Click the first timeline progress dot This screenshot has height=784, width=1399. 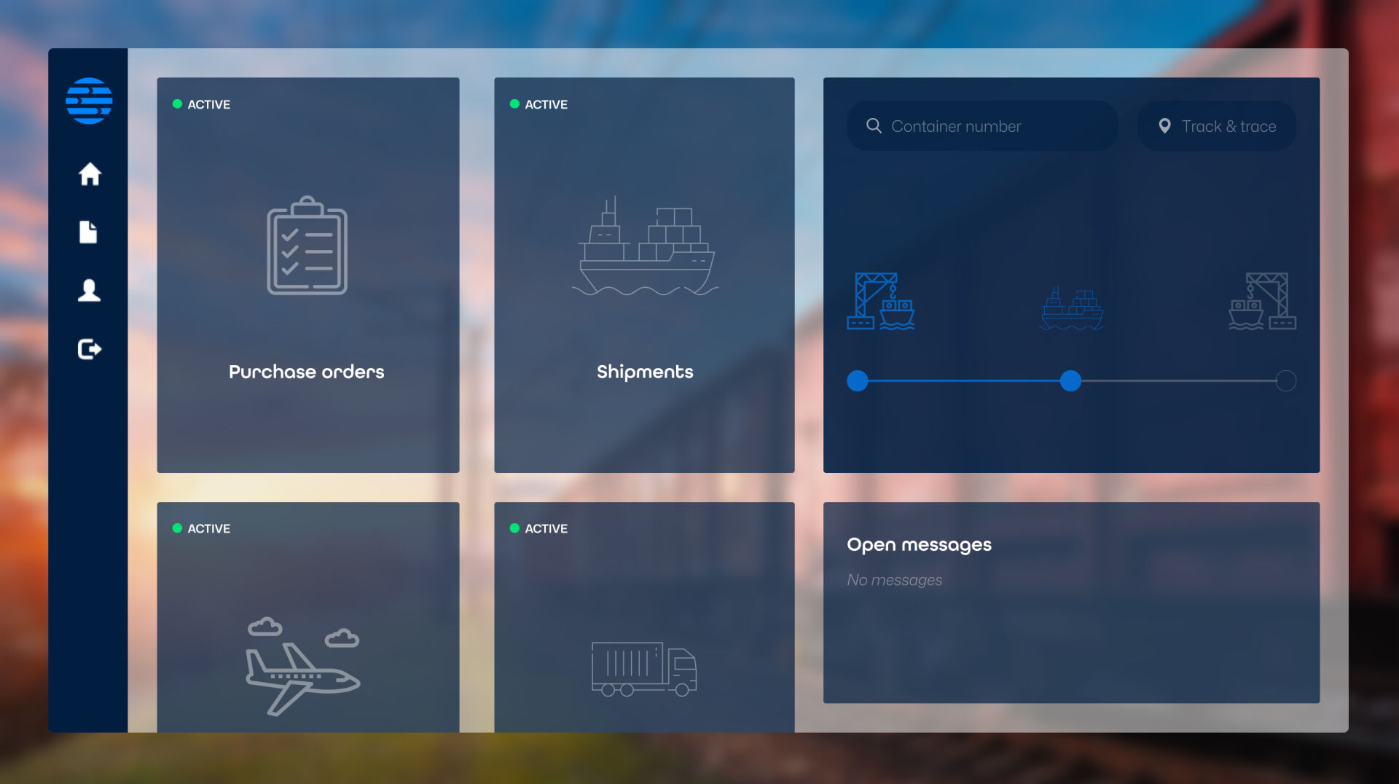(x=858, y=380)
